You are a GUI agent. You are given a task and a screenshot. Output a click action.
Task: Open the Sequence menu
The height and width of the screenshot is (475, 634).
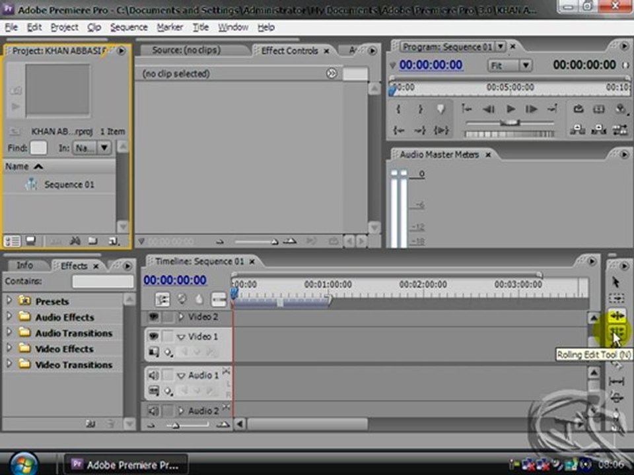coord(129,28)
